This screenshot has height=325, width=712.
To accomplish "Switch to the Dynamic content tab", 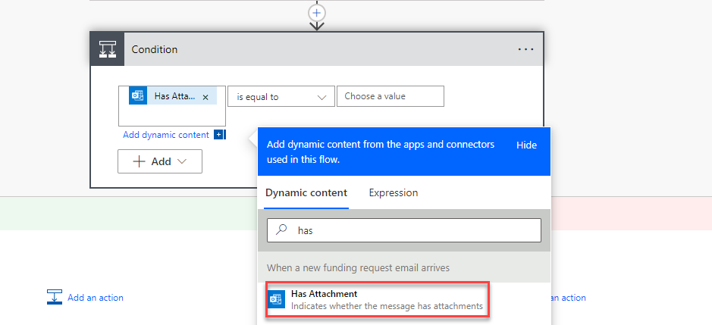I will 306,193.
